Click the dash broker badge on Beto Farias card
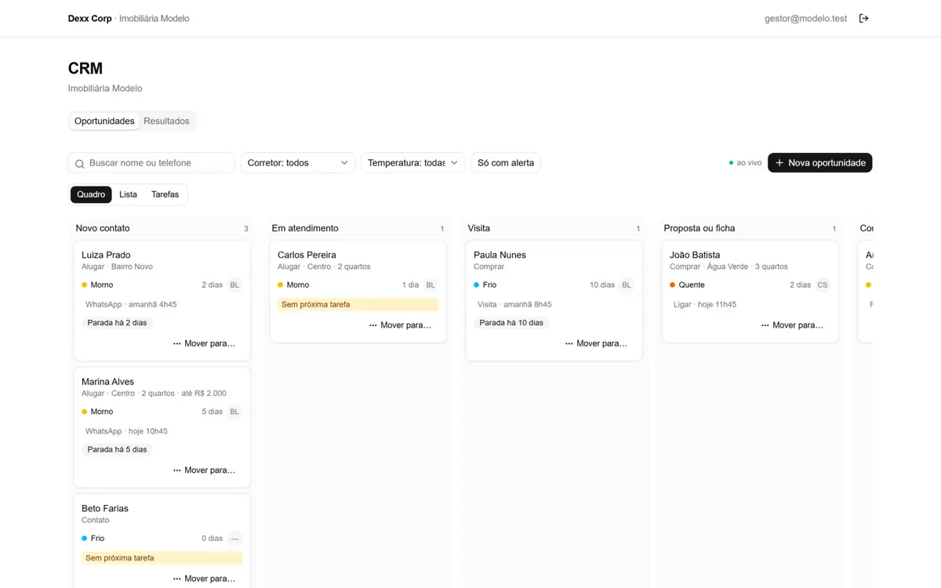 coord(234,539)
